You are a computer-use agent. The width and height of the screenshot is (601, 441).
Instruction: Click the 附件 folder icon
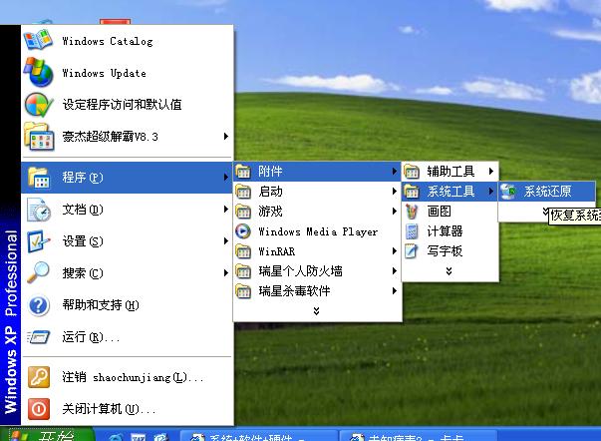pos(243,172)
